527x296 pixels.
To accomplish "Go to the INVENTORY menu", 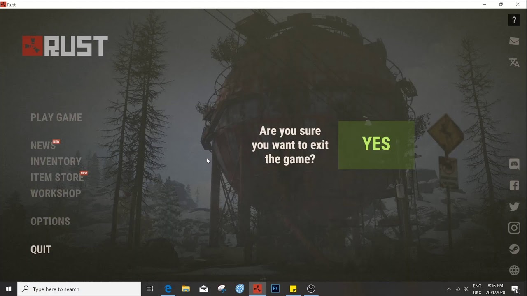I will click(x=56, y=162).
